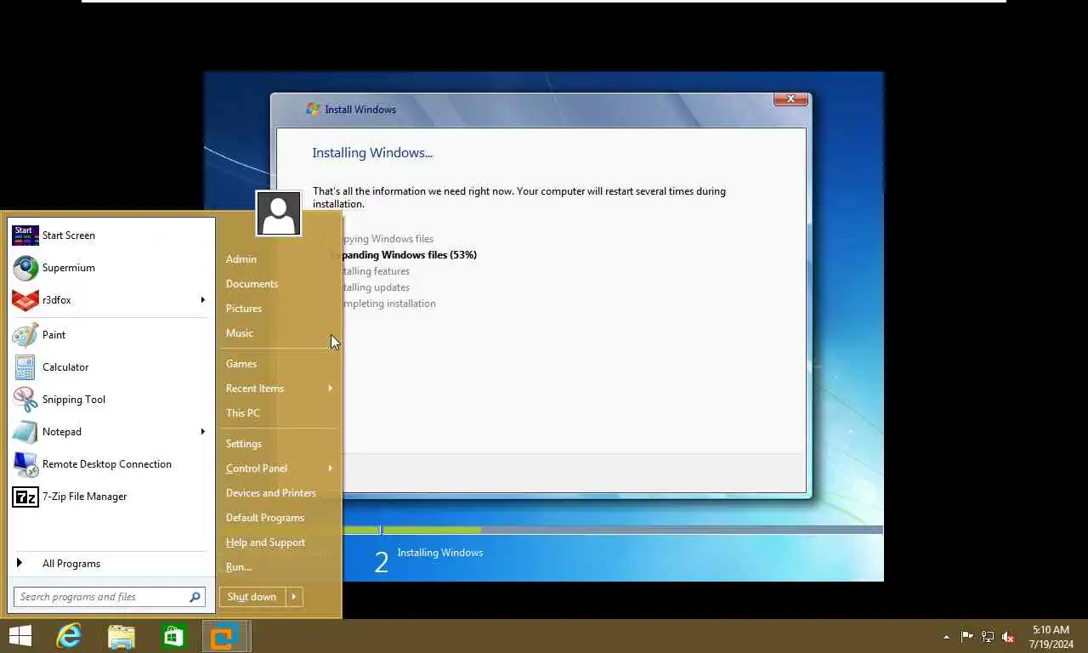Open the Admin user folder
The width and height of the screenshot is (1088, 653).
(x=241, y=259)
